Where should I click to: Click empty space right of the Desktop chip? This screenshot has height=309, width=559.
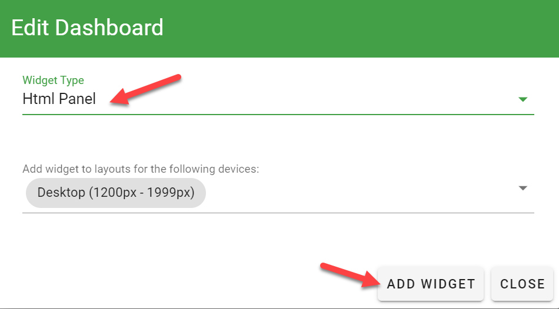(x=353, y=192)
